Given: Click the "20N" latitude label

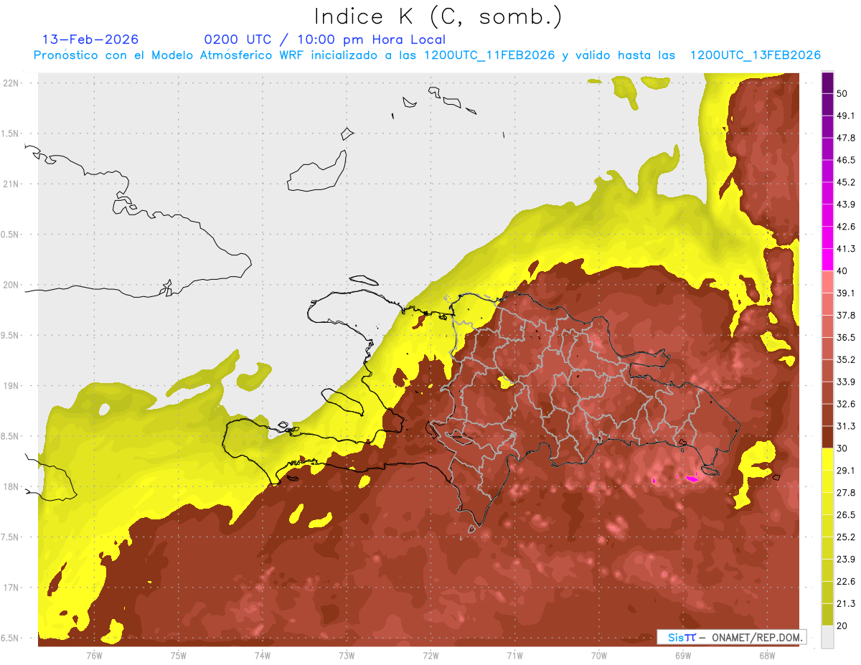Looking at the screenshot, I should [x=12, y=285].
